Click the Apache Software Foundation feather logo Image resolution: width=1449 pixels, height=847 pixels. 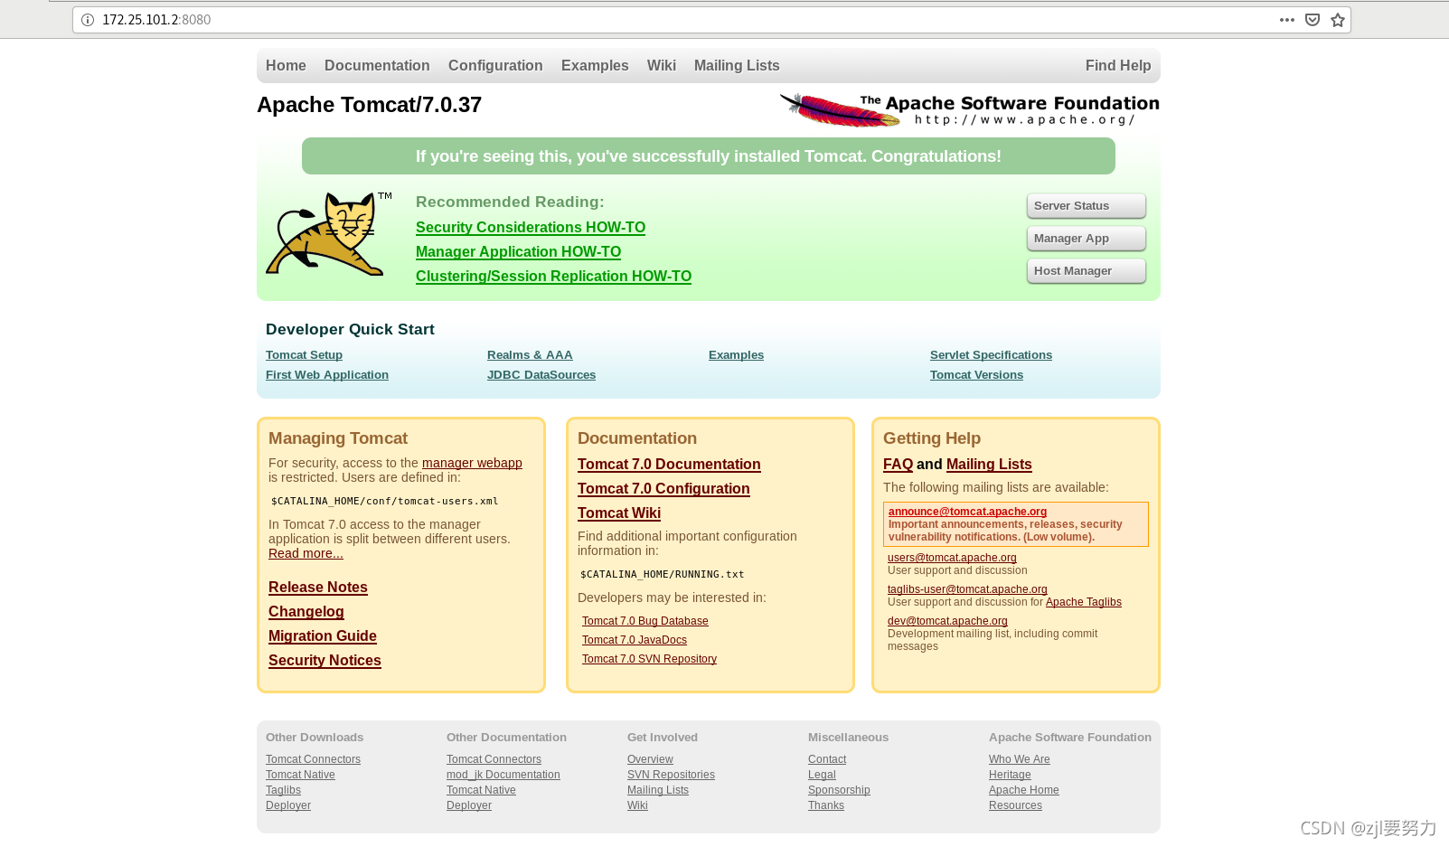(969, 109)
